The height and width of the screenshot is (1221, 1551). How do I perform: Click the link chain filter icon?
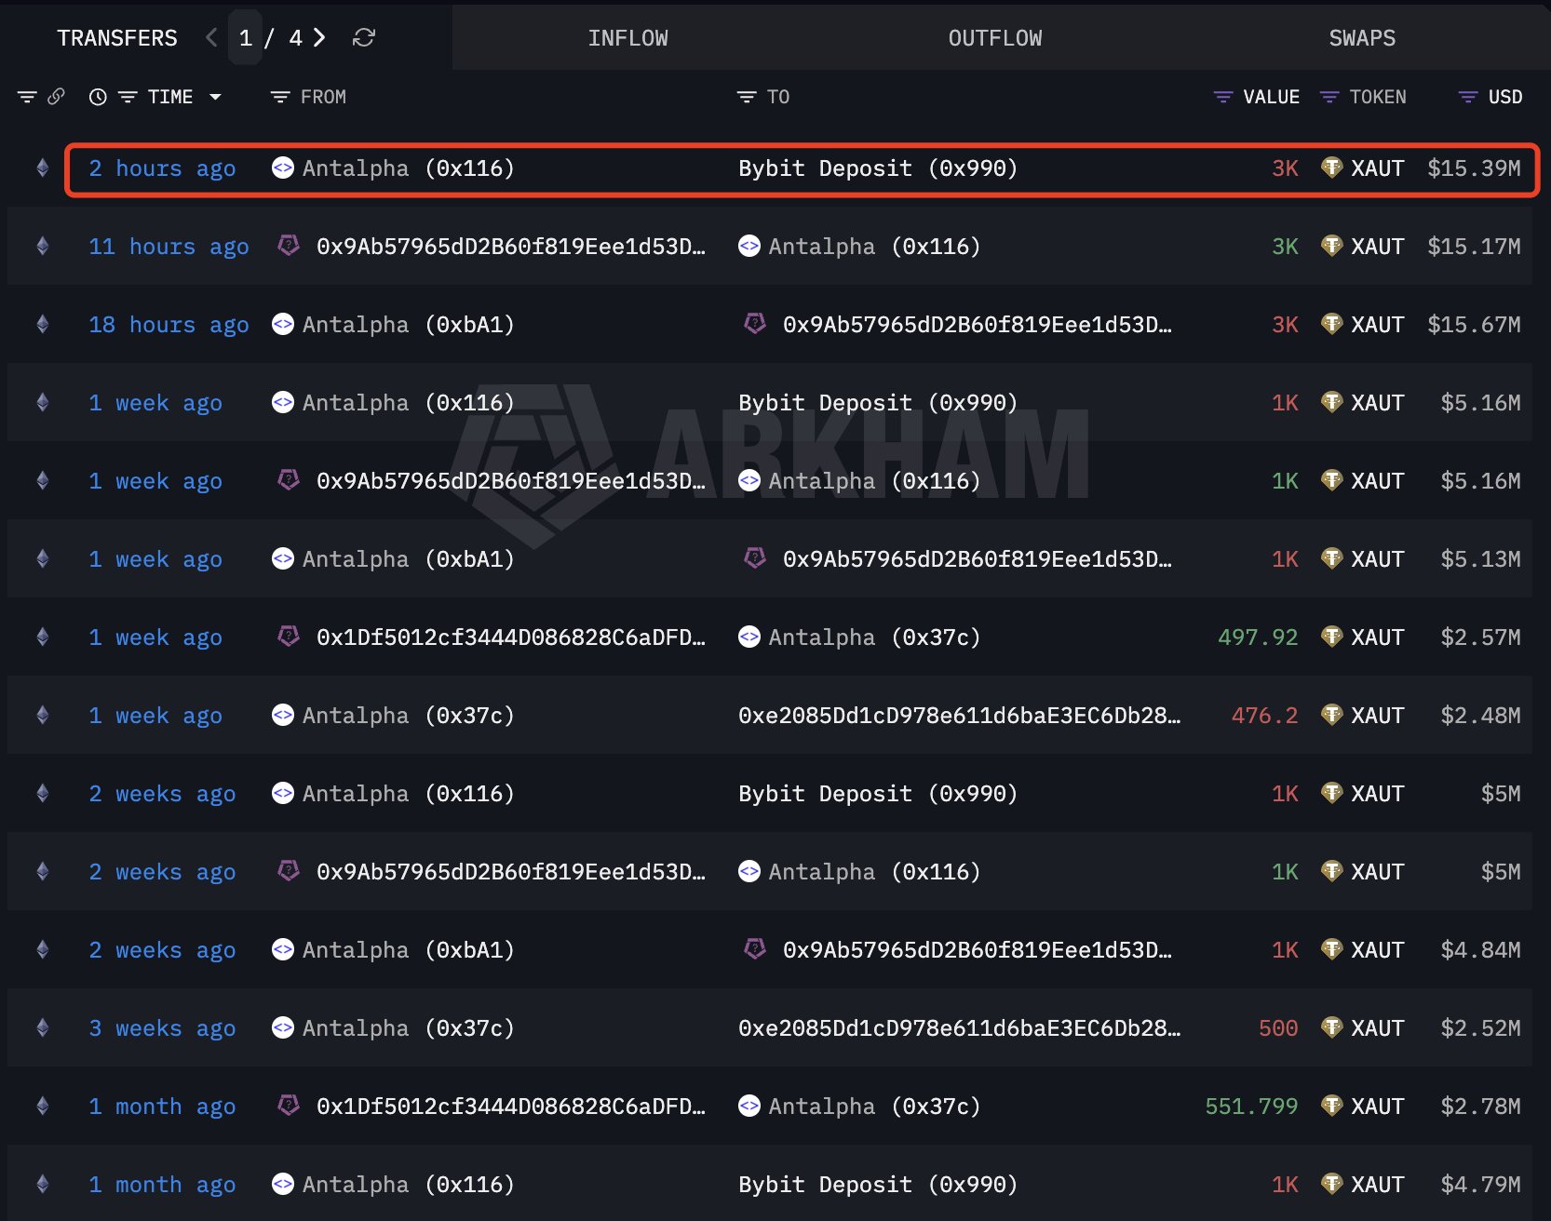pyautogui.click(x=57, y=97)
